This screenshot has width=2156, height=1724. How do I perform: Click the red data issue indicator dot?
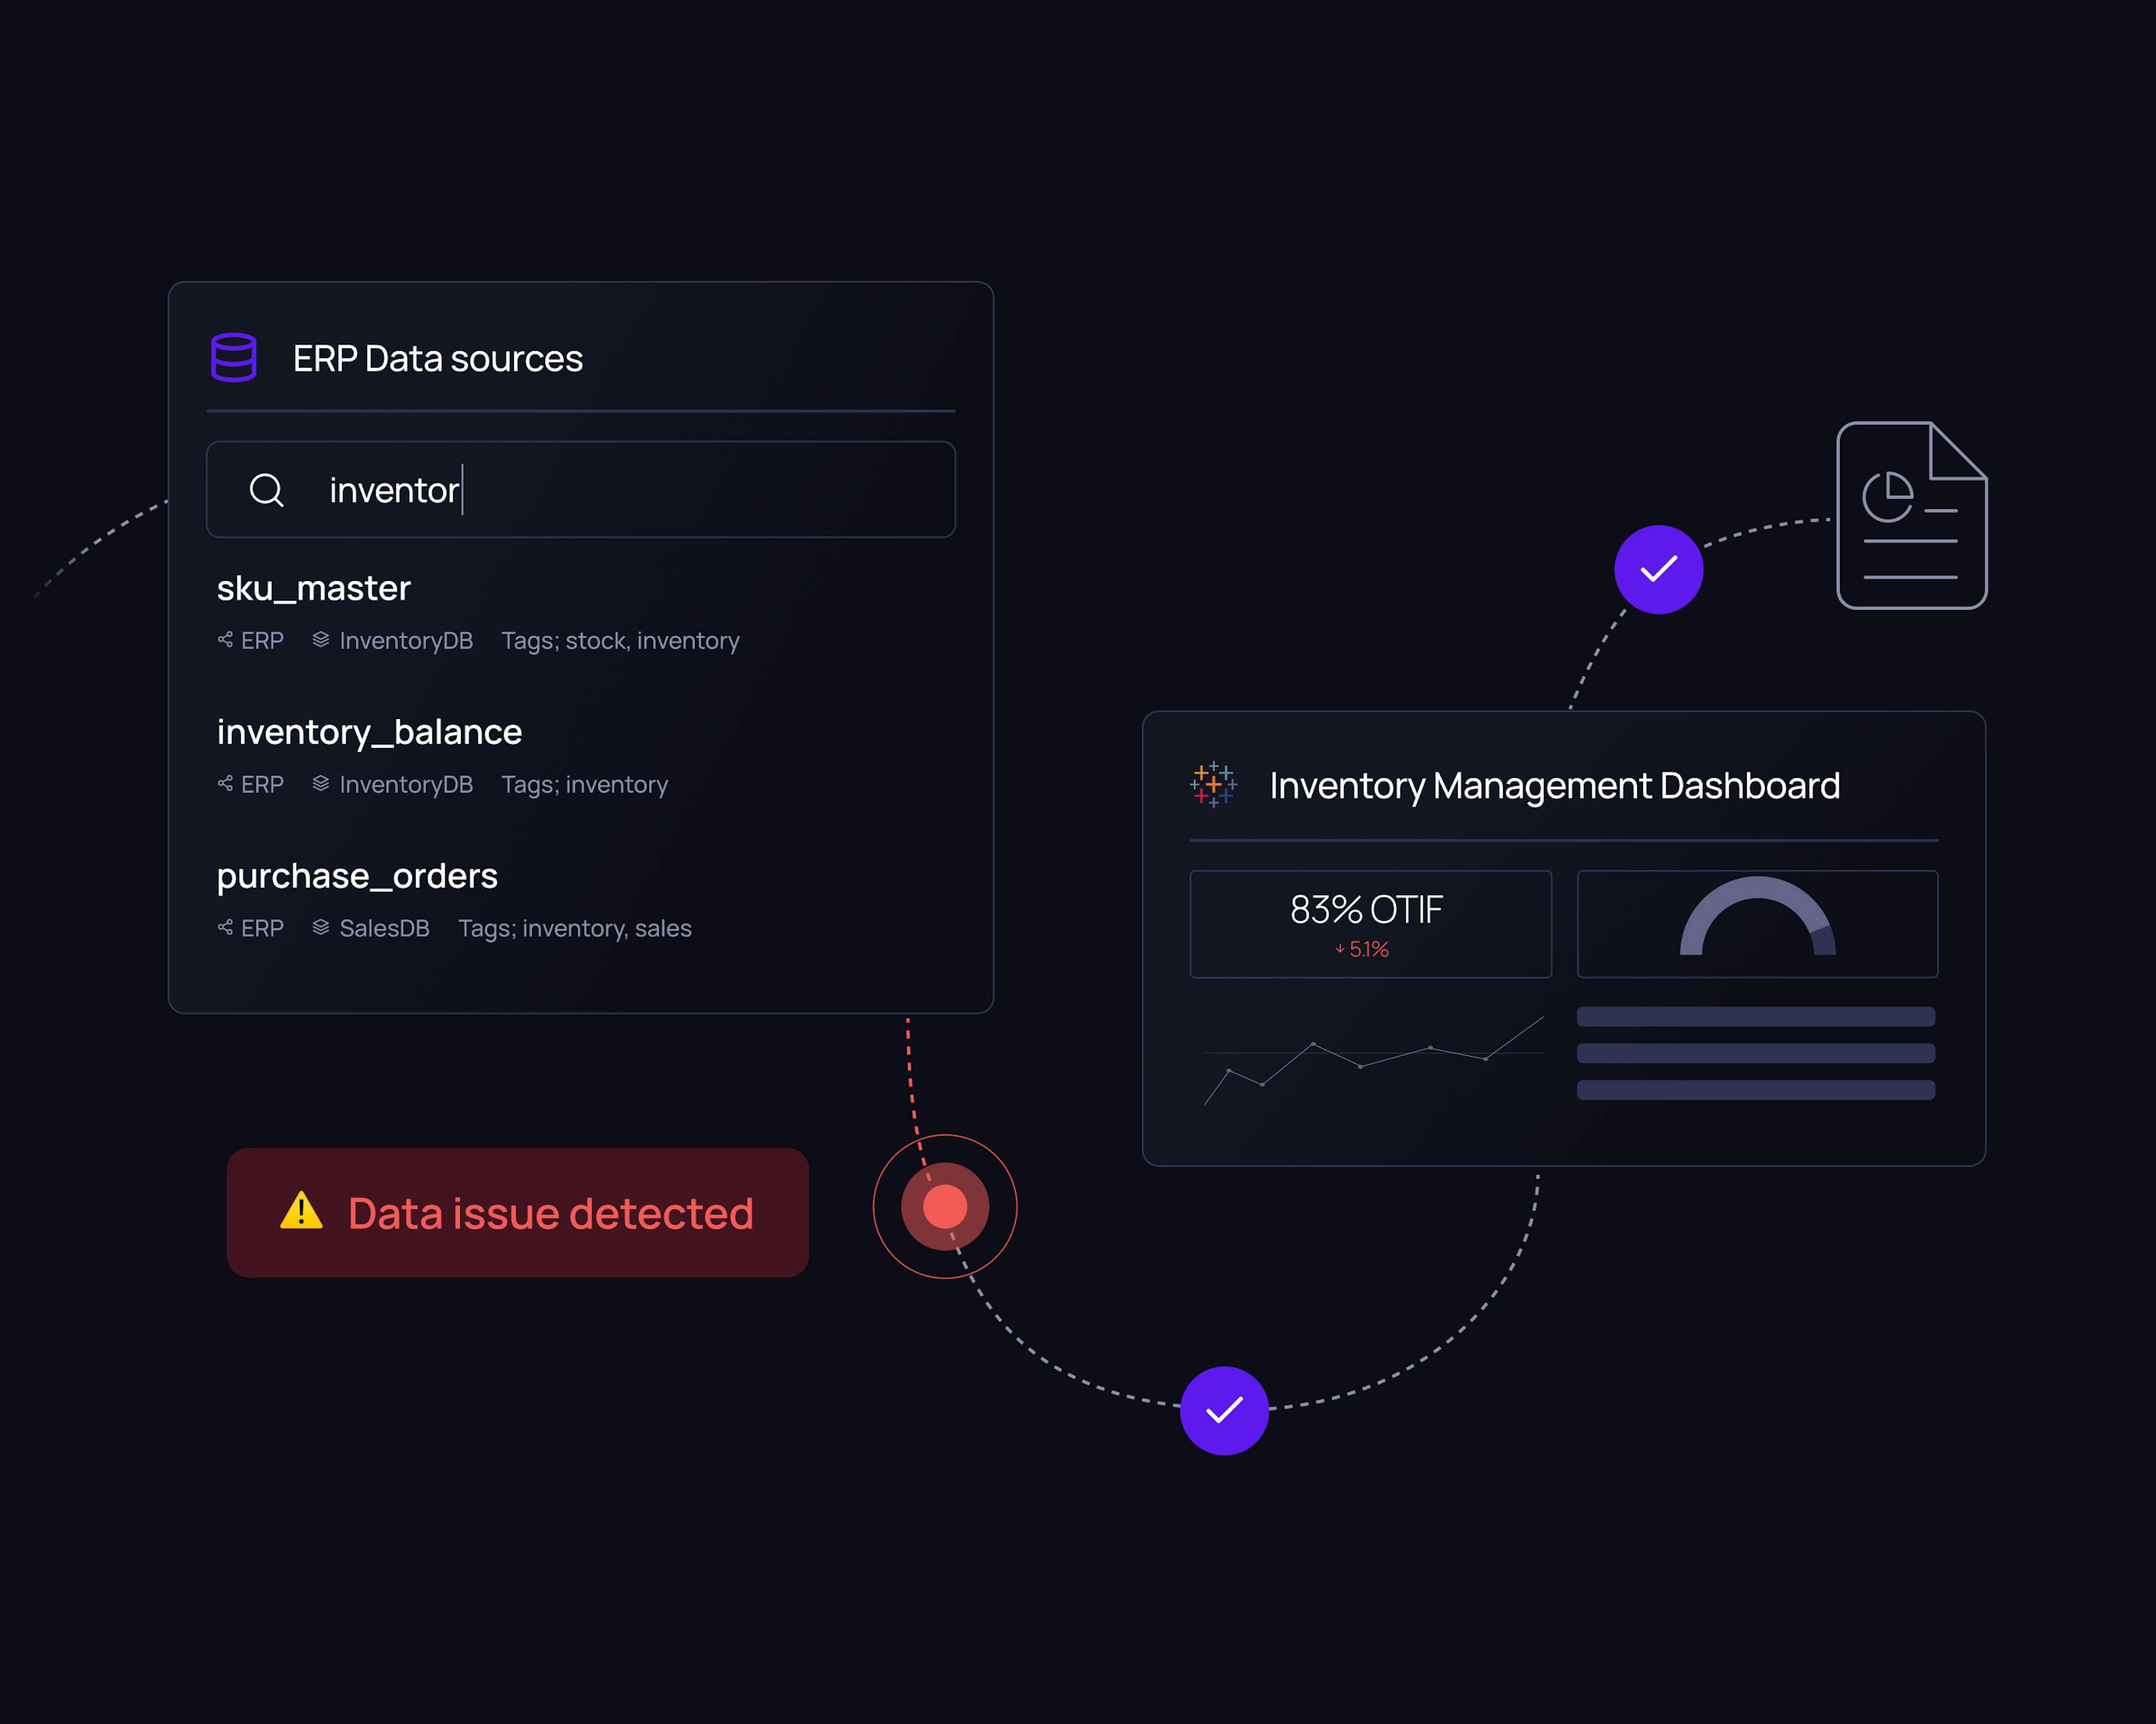coord(944,1207)
